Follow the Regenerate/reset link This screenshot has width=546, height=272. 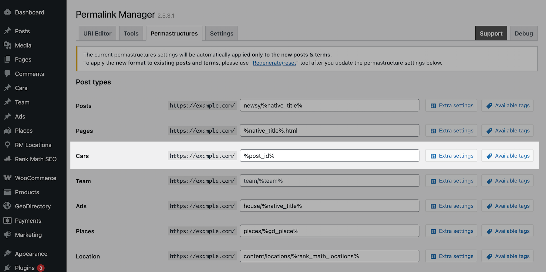274,63
